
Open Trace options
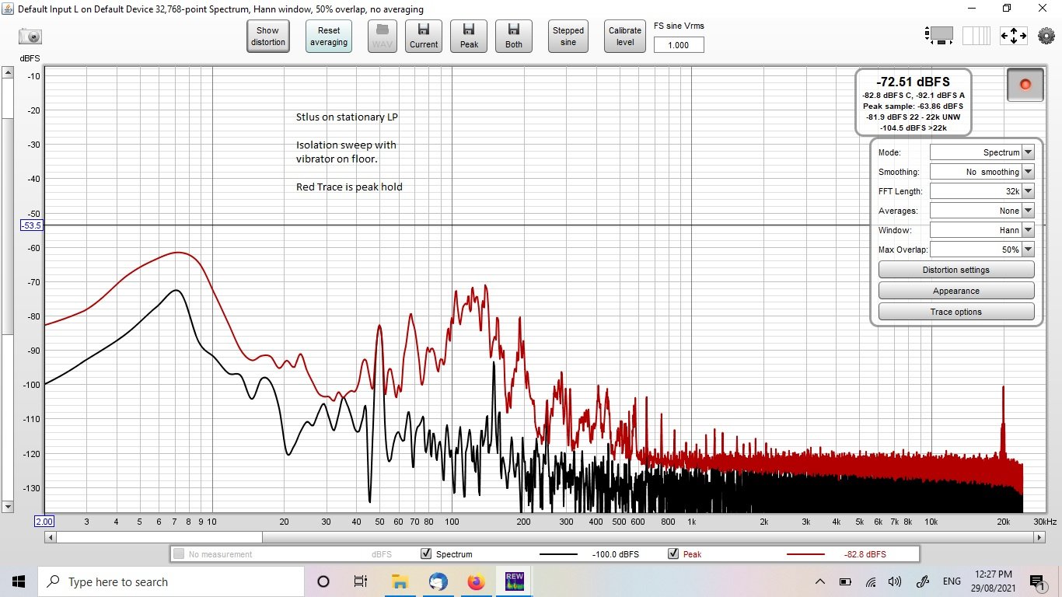[x=956, y=312]
